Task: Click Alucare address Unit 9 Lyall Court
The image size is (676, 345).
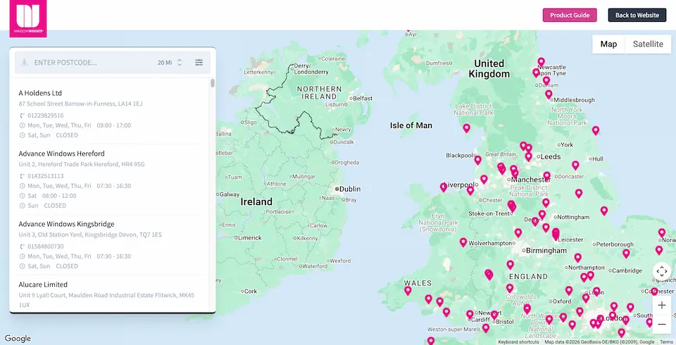Action: point(106,300)
